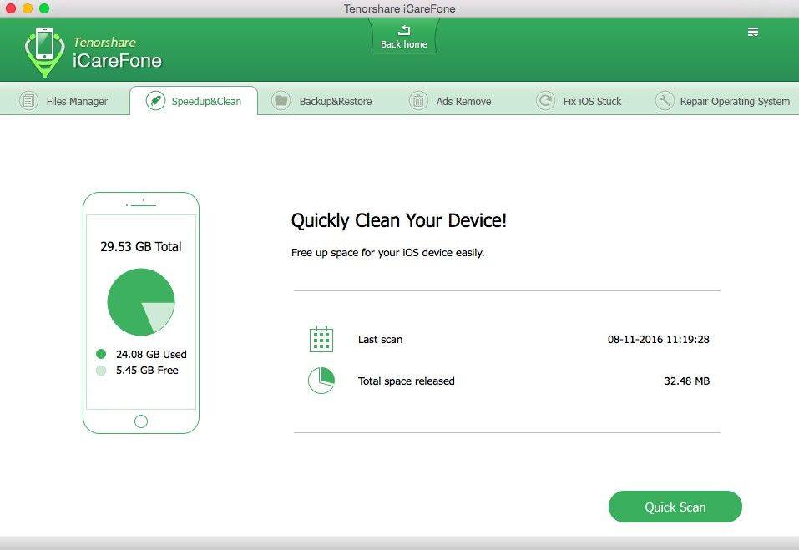The image size is (799, 550).
Task: Click the Quickly Clean Your Device heading
Action: pyautogui.click(x=399, y=220)
